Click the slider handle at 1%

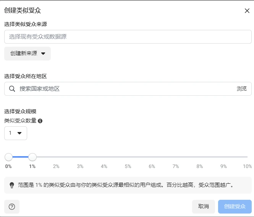tap(32, 157)
